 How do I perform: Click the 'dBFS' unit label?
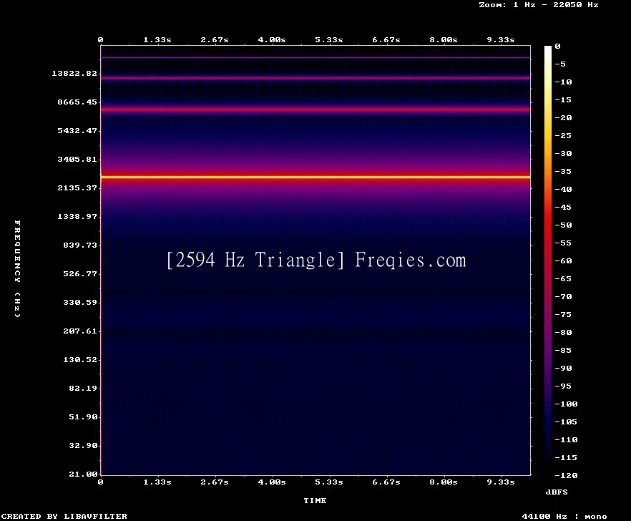click(557, 492)
